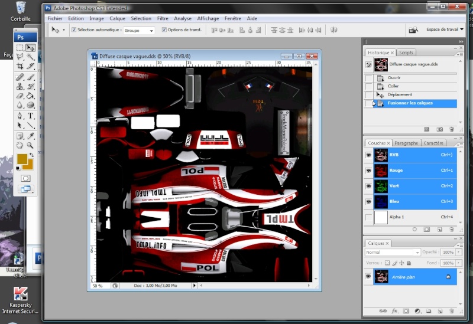Screen dimensions: 473x324
Task: Open the Calque menu
Action: click(117, 18)
